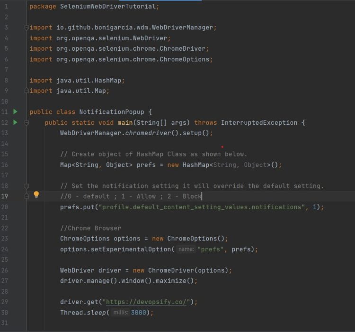Fold the comment block starting at line 18

(27, 186)
